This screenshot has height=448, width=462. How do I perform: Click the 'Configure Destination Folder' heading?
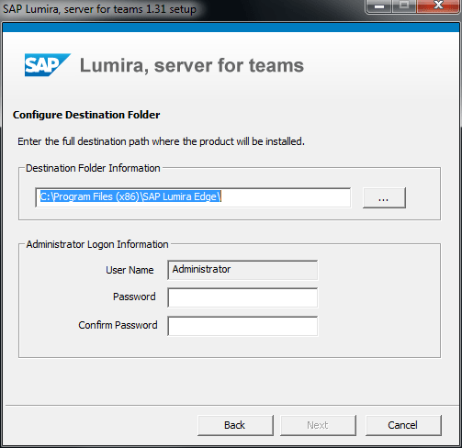click(x=86, y=115)
